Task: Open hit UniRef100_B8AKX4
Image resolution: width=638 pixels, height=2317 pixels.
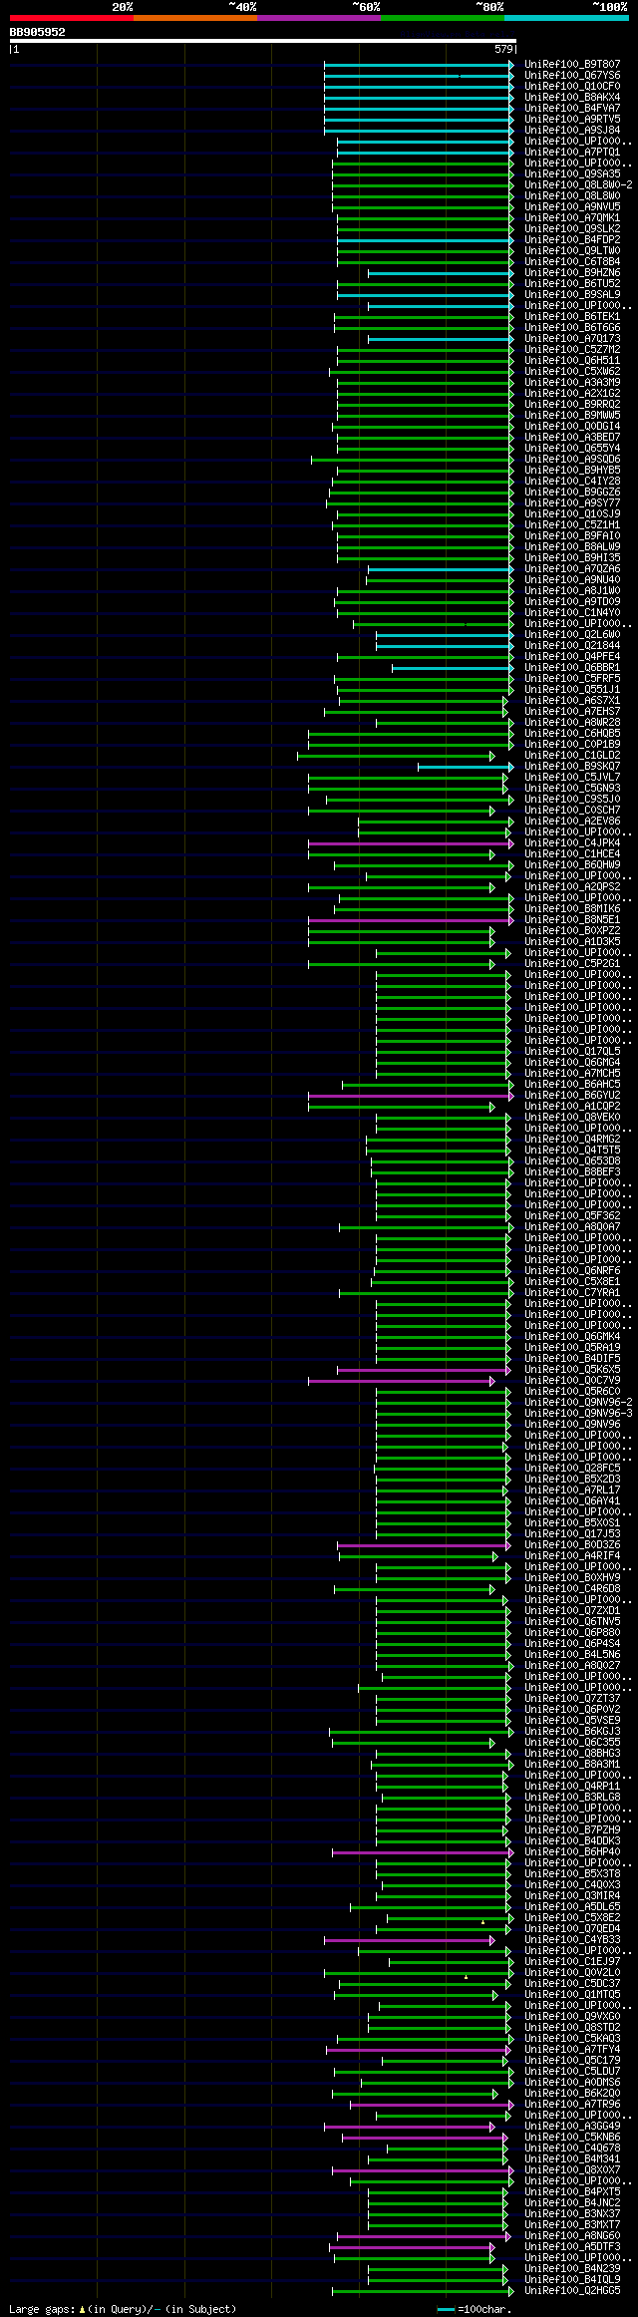Action: (572, 98)
